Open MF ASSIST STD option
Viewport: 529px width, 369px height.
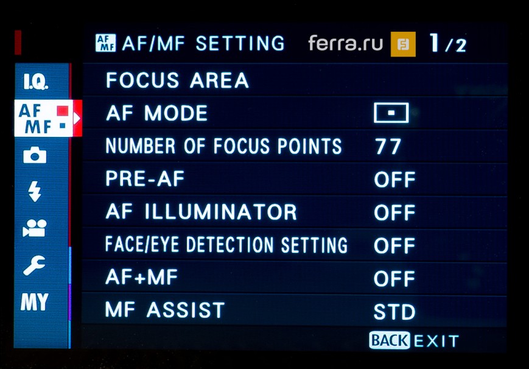click(295, 311)
